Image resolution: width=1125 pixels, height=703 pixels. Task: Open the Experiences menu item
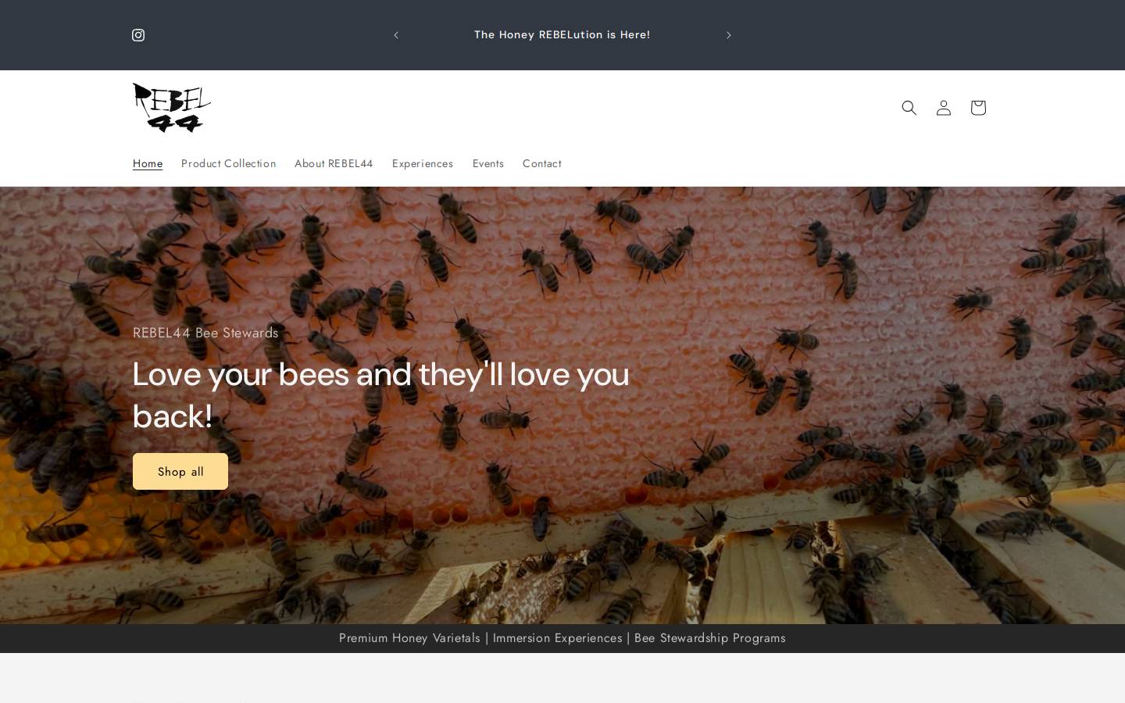click(x=423, y=163)
